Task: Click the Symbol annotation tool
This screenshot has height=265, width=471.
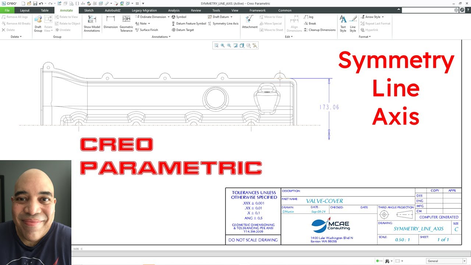Action: pos(179,17)
